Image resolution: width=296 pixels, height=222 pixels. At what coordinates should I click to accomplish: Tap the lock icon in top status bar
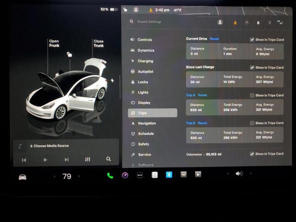click(x=125, y=9)
